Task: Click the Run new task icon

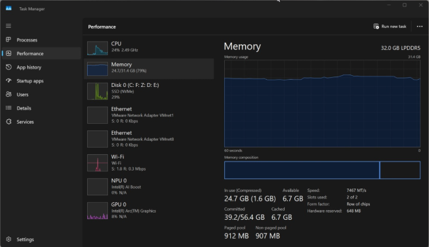Action: (376, 26)
